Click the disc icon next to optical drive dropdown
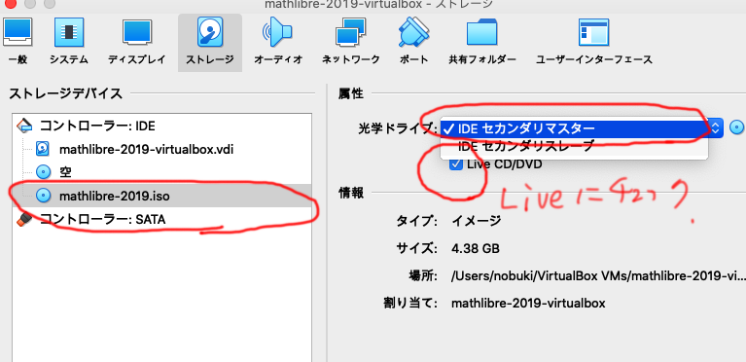Screen dimensions: 746x362 pyautogui.click(x=736, y=127)
